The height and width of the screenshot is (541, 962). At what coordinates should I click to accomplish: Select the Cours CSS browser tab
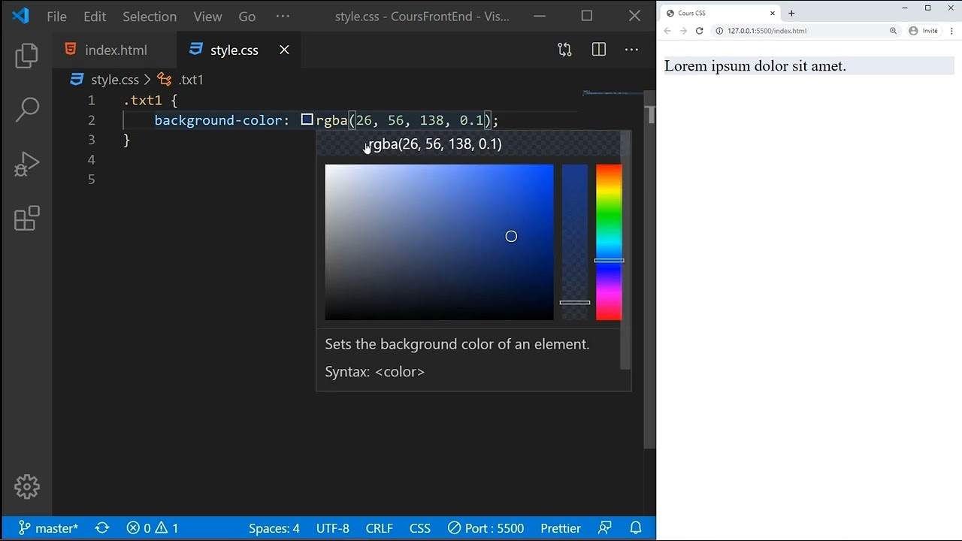click(721, 13)
